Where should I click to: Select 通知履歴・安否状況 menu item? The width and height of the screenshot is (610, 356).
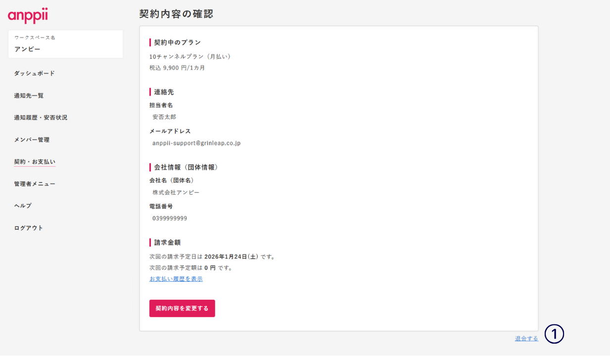[41, 118]
